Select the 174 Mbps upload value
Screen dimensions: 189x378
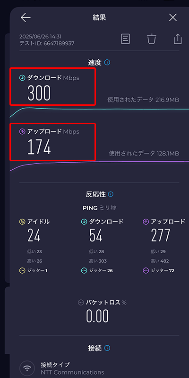pyautogui.click(x=39, y=148)
